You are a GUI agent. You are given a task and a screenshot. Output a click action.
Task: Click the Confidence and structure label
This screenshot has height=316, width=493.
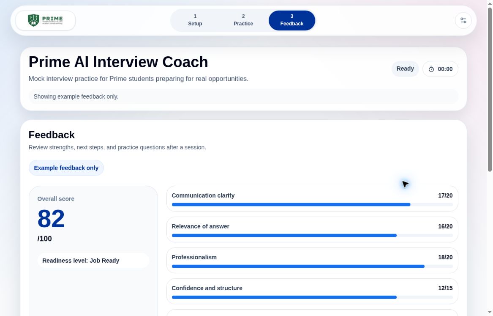click(x=207, y=288)
